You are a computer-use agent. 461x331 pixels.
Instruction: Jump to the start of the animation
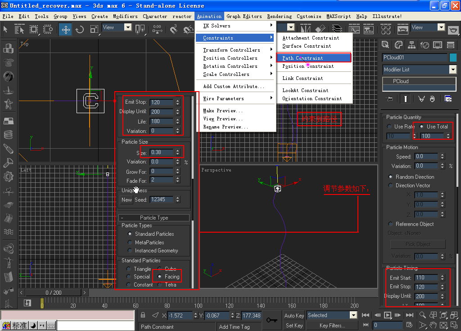366,315
